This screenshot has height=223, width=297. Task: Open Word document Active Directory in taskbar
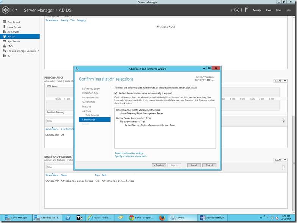213,218
